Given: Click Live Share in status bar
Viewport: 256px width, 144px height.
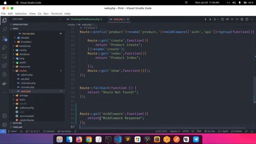Looking at the screenshot, I should pos(64,131).
